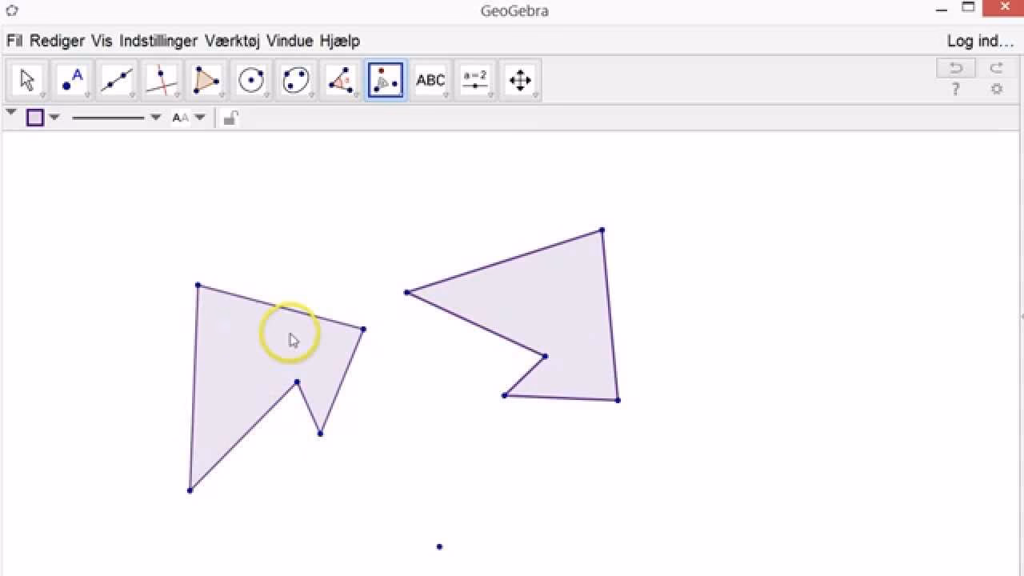Select the Perpendicular Line tool
This screenshot has height=576, width=1024.
162,80
